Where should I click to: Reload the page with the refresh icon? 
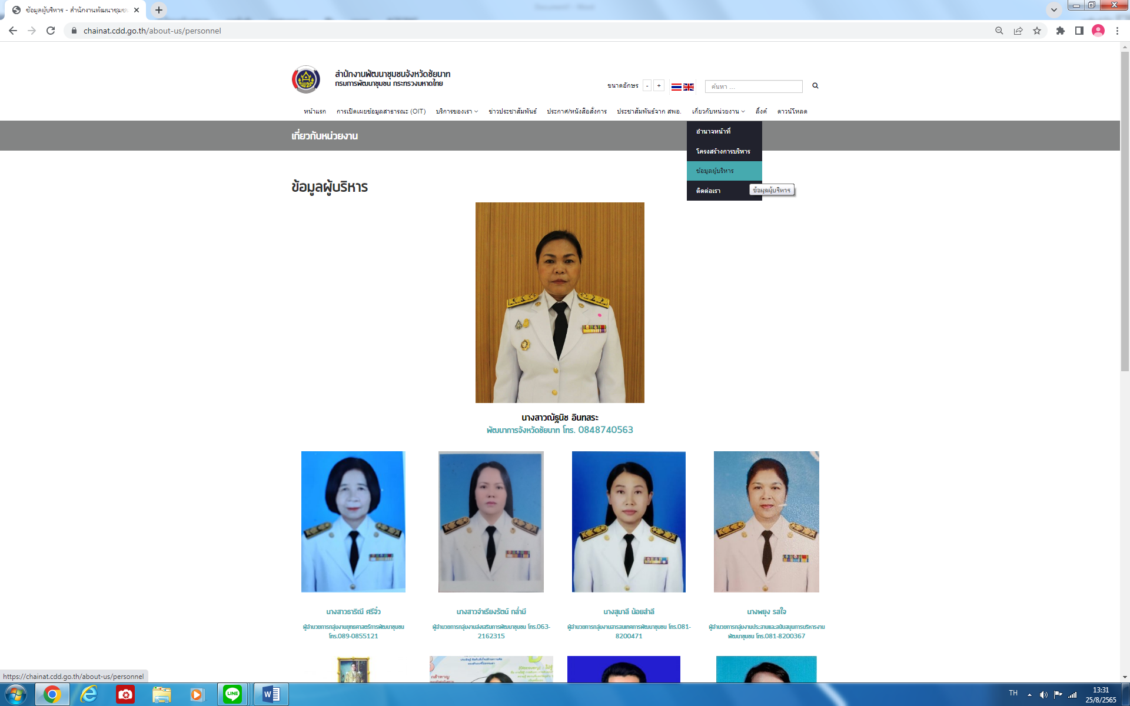point(51,31)
